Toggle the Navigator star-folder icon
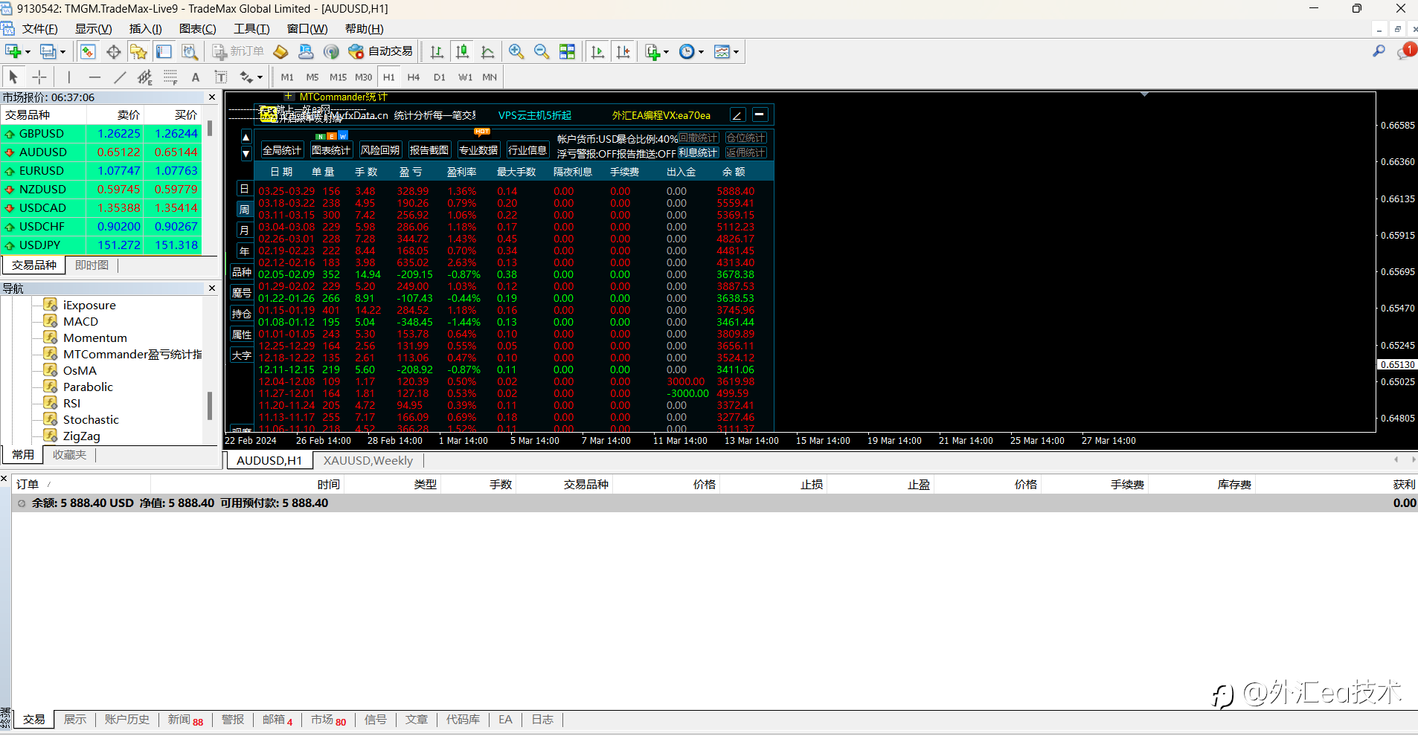Viewport: 1418px width, 736px height. (x=138, y=51)
